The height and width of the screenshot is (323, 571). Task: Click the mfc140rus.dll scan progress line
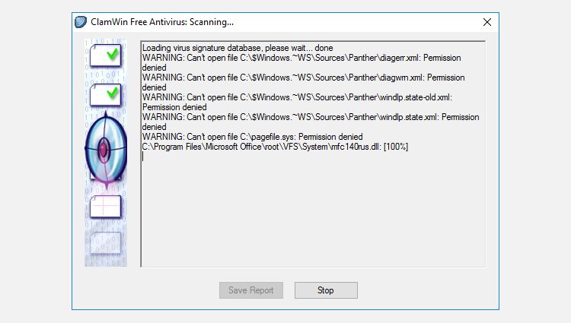pyautogui.click(x=275, y=147)
